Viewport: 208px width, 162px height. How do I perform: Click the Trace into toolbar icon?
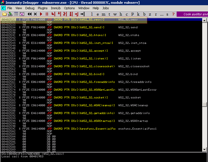(65, 14)
